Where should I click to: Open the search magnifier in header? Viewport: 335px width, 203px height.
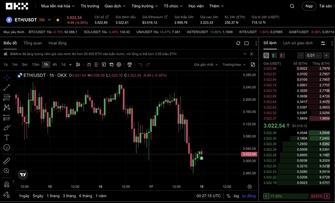(x=292, y=6)
